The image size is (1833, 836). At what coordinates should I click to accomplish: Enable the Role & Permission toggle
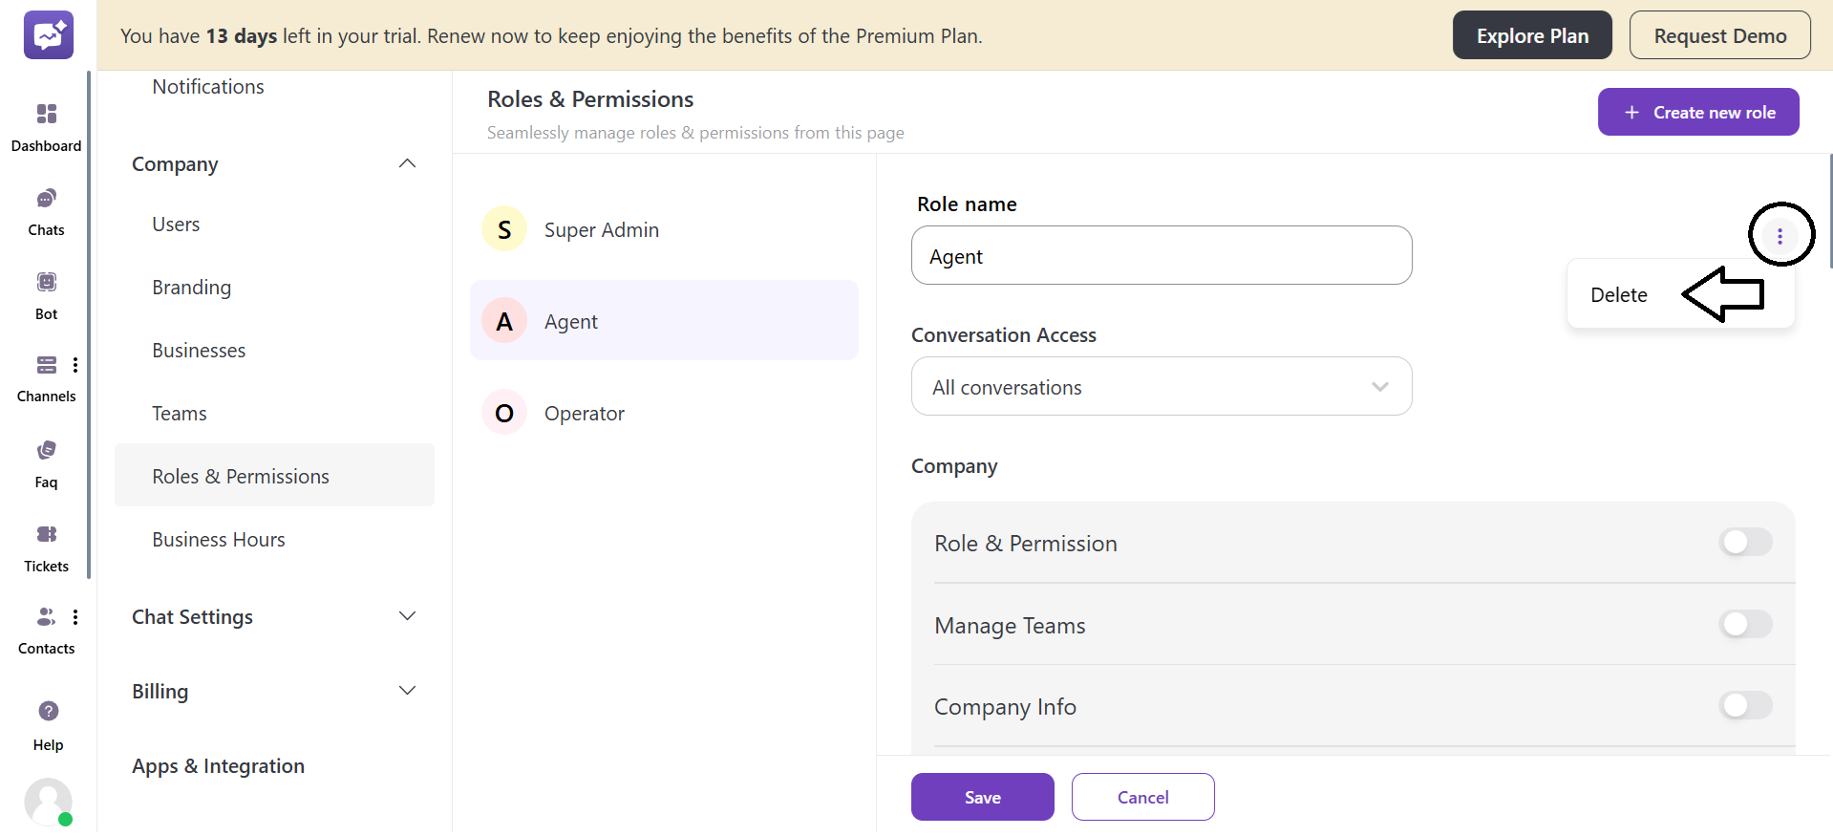1744,543
